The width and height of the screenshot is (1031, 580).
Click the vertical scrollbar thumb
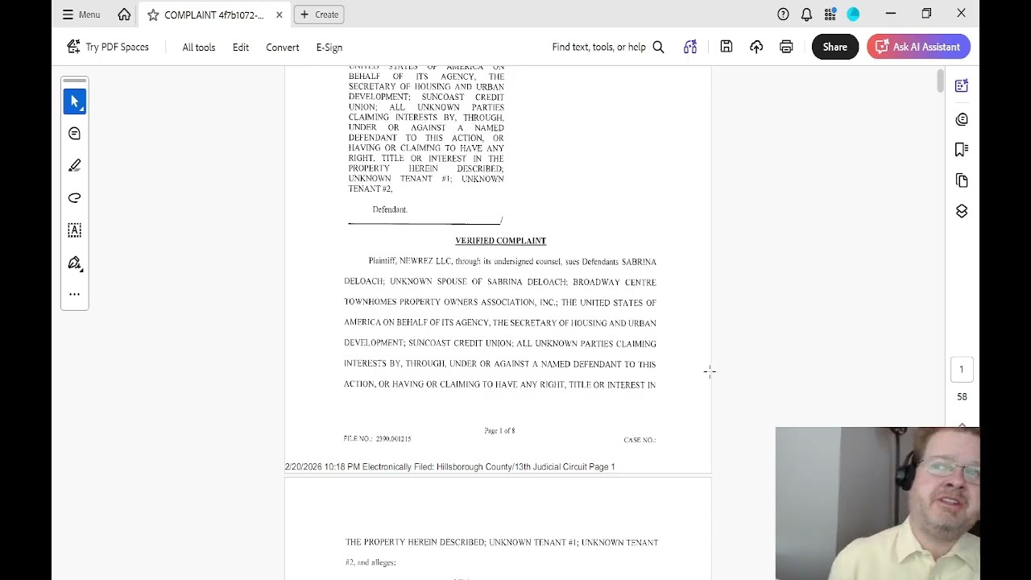click(x=940, y=81)
